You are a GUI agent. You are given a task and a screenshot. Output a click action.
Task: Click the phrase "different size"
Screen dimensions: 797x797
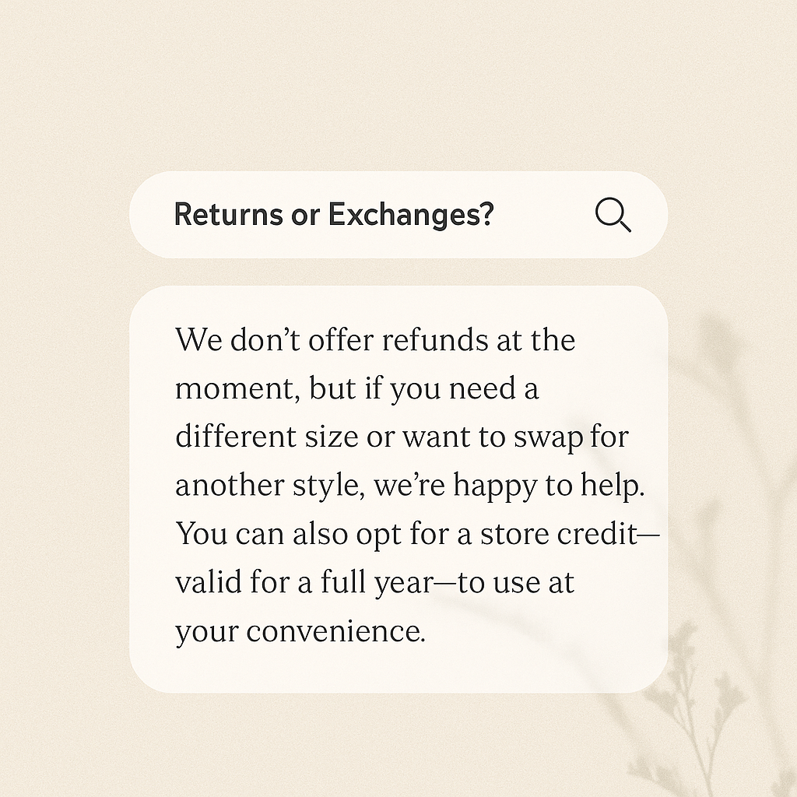click(x=267, y=437)
